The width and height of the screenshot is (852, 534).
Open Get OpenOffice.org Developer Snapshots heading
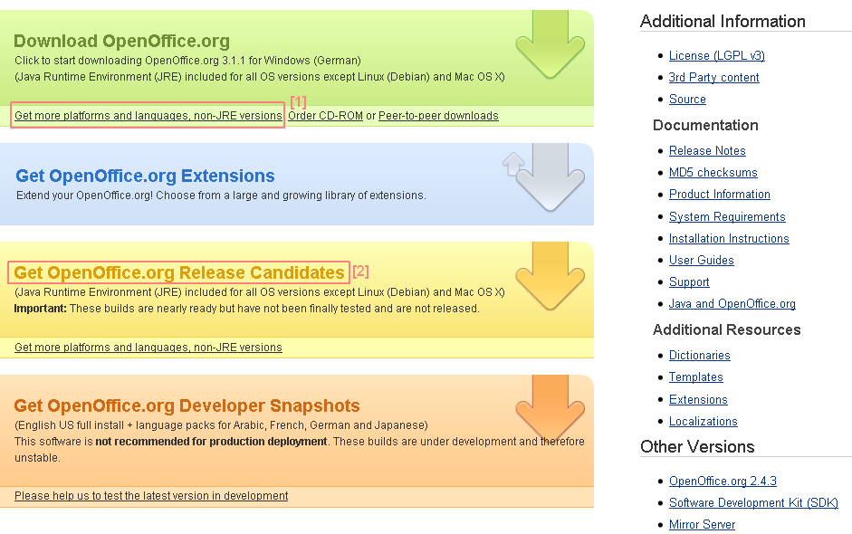point(187,405)
